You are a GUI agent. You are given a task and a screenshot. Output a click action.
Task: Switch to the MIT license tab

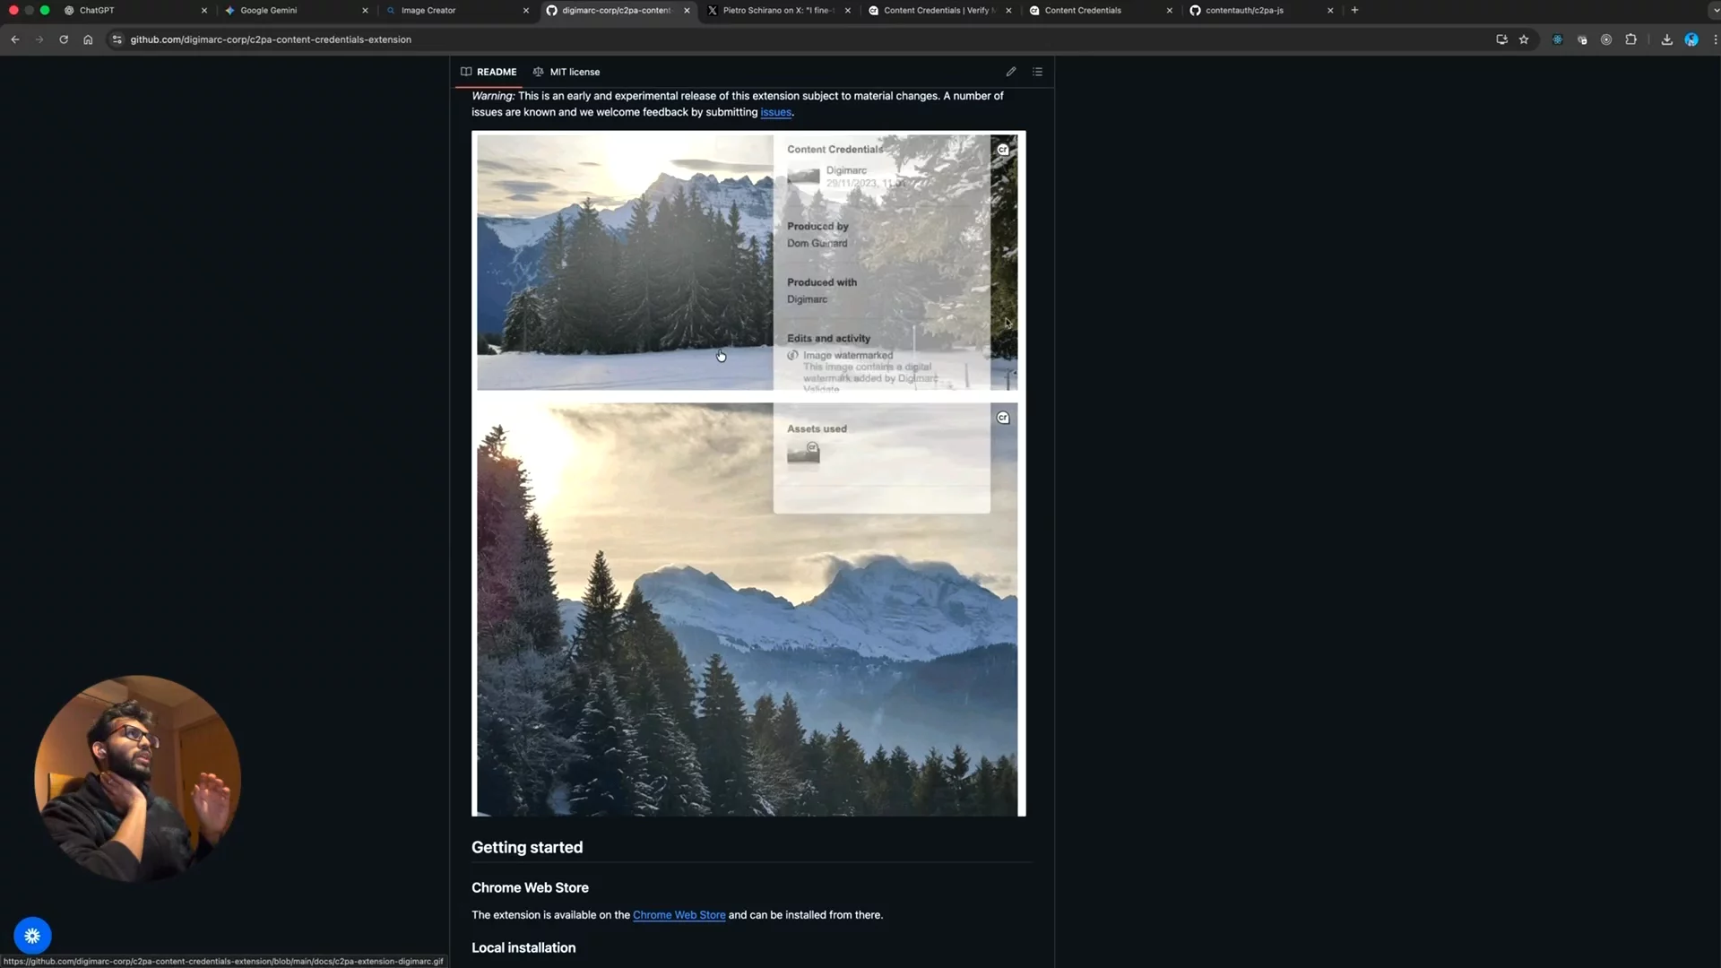575,72
